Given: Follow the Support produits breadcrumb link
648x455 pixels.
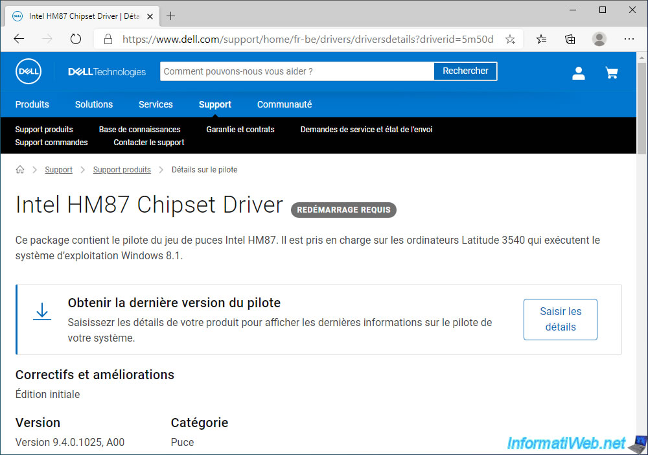Looking at the screenshot, I should [122, 169].
